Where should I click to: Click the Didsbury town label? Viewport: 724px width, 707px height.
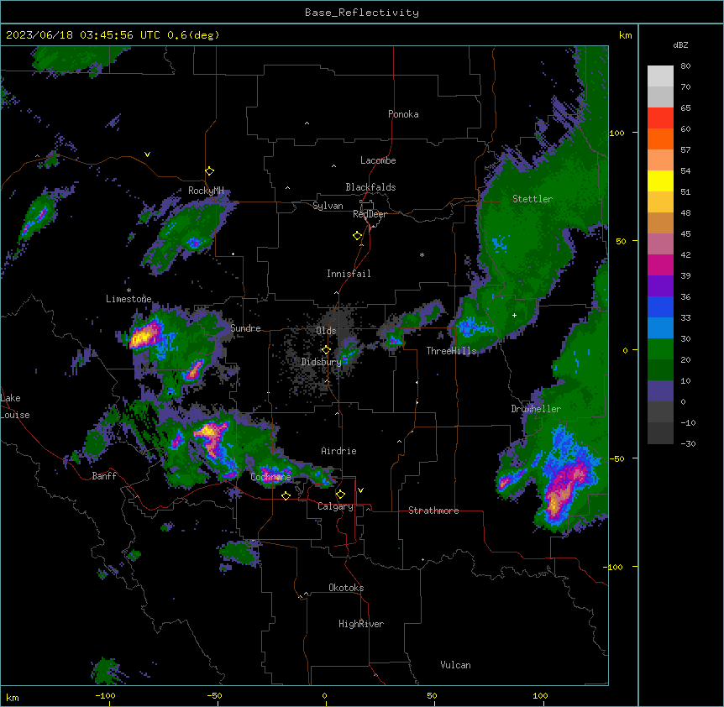click(321, 362)
